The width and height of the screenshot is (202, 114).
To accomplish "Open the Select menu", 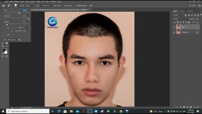I will click(33, 2).
